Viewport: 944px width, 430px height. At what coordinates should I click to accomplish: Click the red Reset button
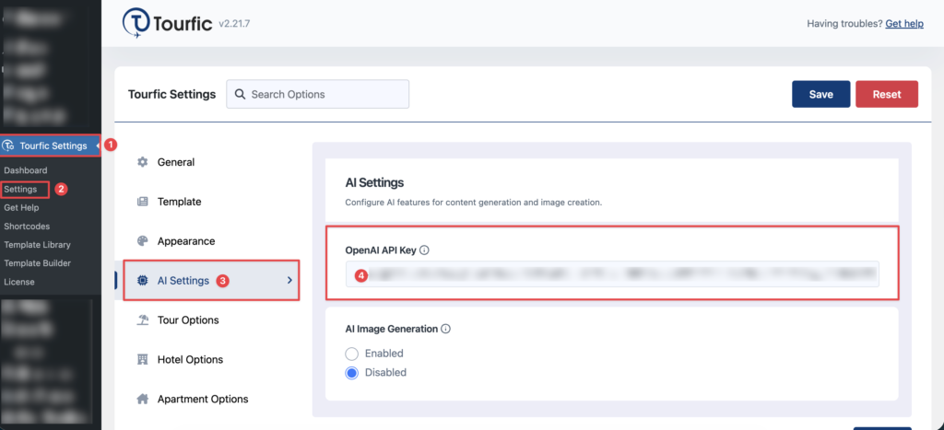[x=887, y=95]
